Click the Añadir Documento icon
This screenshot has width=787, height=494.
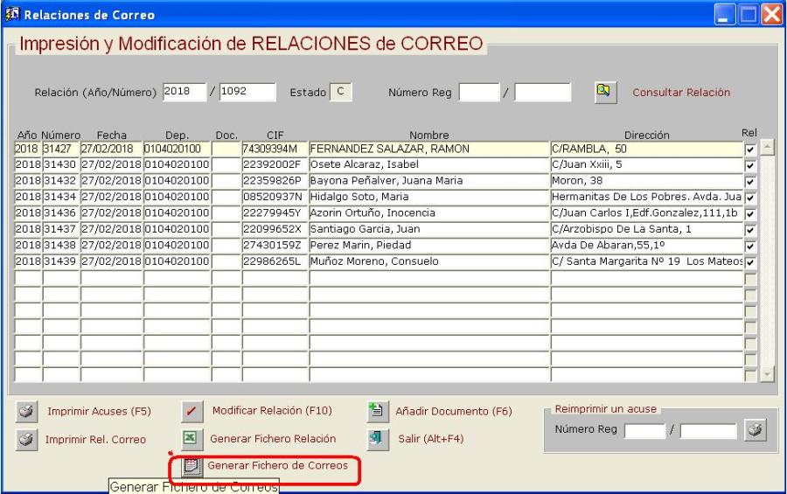[376, 410]
